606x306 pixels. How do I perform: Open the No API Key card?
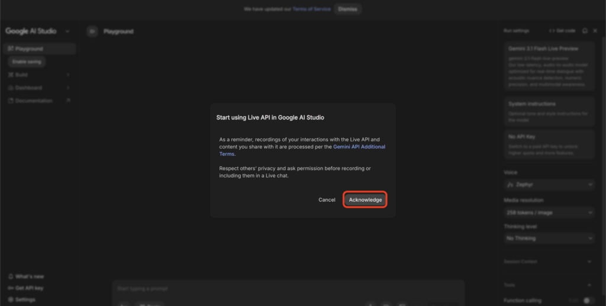pos(549,144)
